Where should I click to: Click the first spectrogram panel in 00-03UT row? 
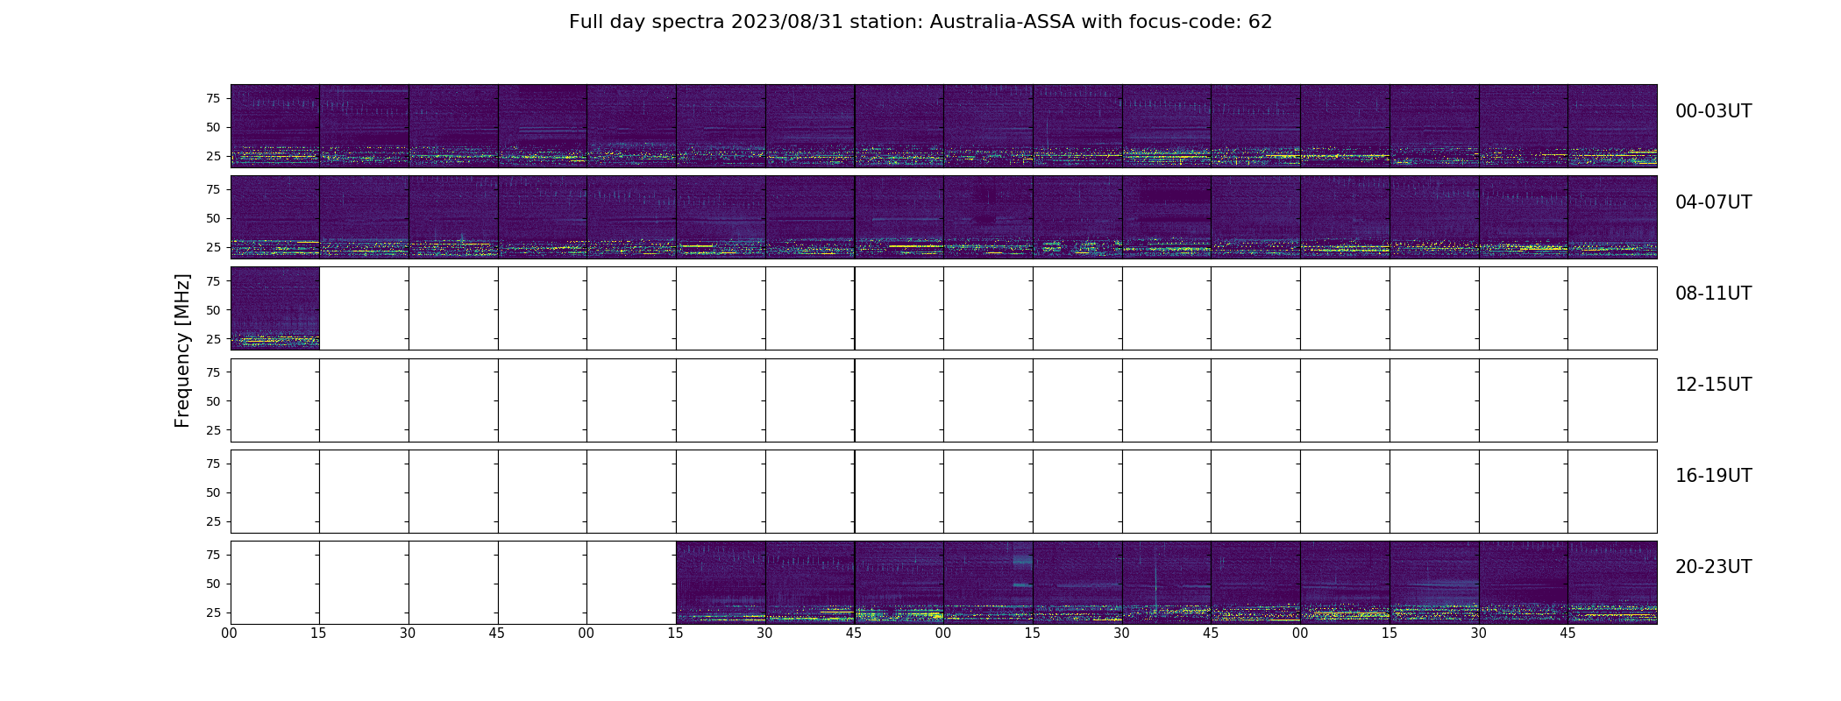[x=275, y=126]
